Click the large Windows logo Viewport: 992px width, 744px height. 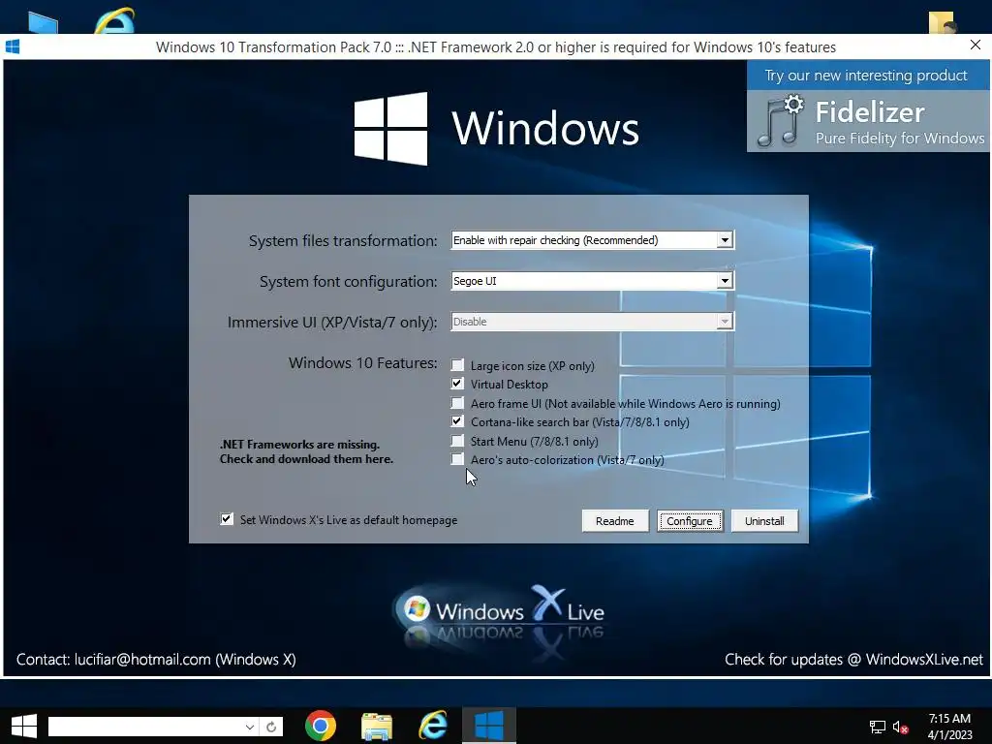(390, 129)
